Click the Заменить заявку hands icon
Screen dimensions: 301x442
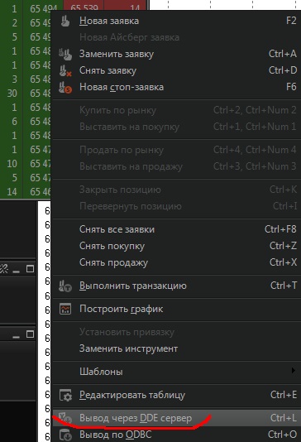coord(65,54)
